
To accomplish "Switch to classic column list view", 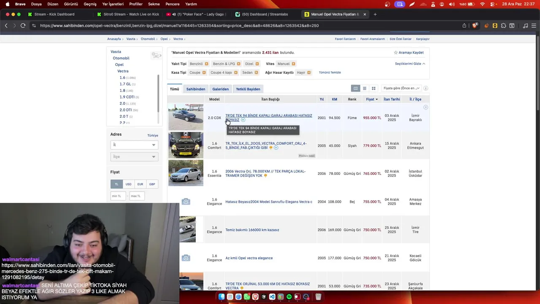I will (x=356, y=88).
